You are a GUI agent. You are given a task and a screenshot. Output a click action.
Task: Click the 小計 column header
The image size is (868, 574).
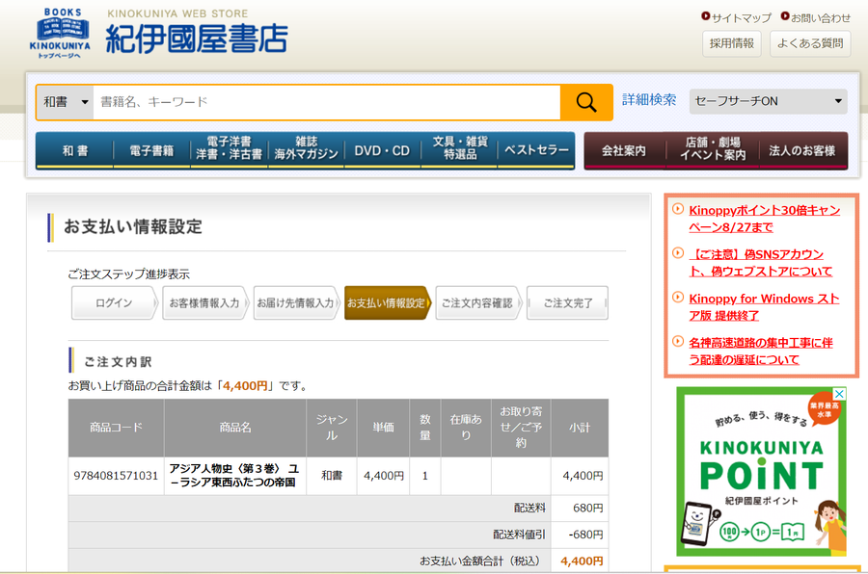[580, 428]
